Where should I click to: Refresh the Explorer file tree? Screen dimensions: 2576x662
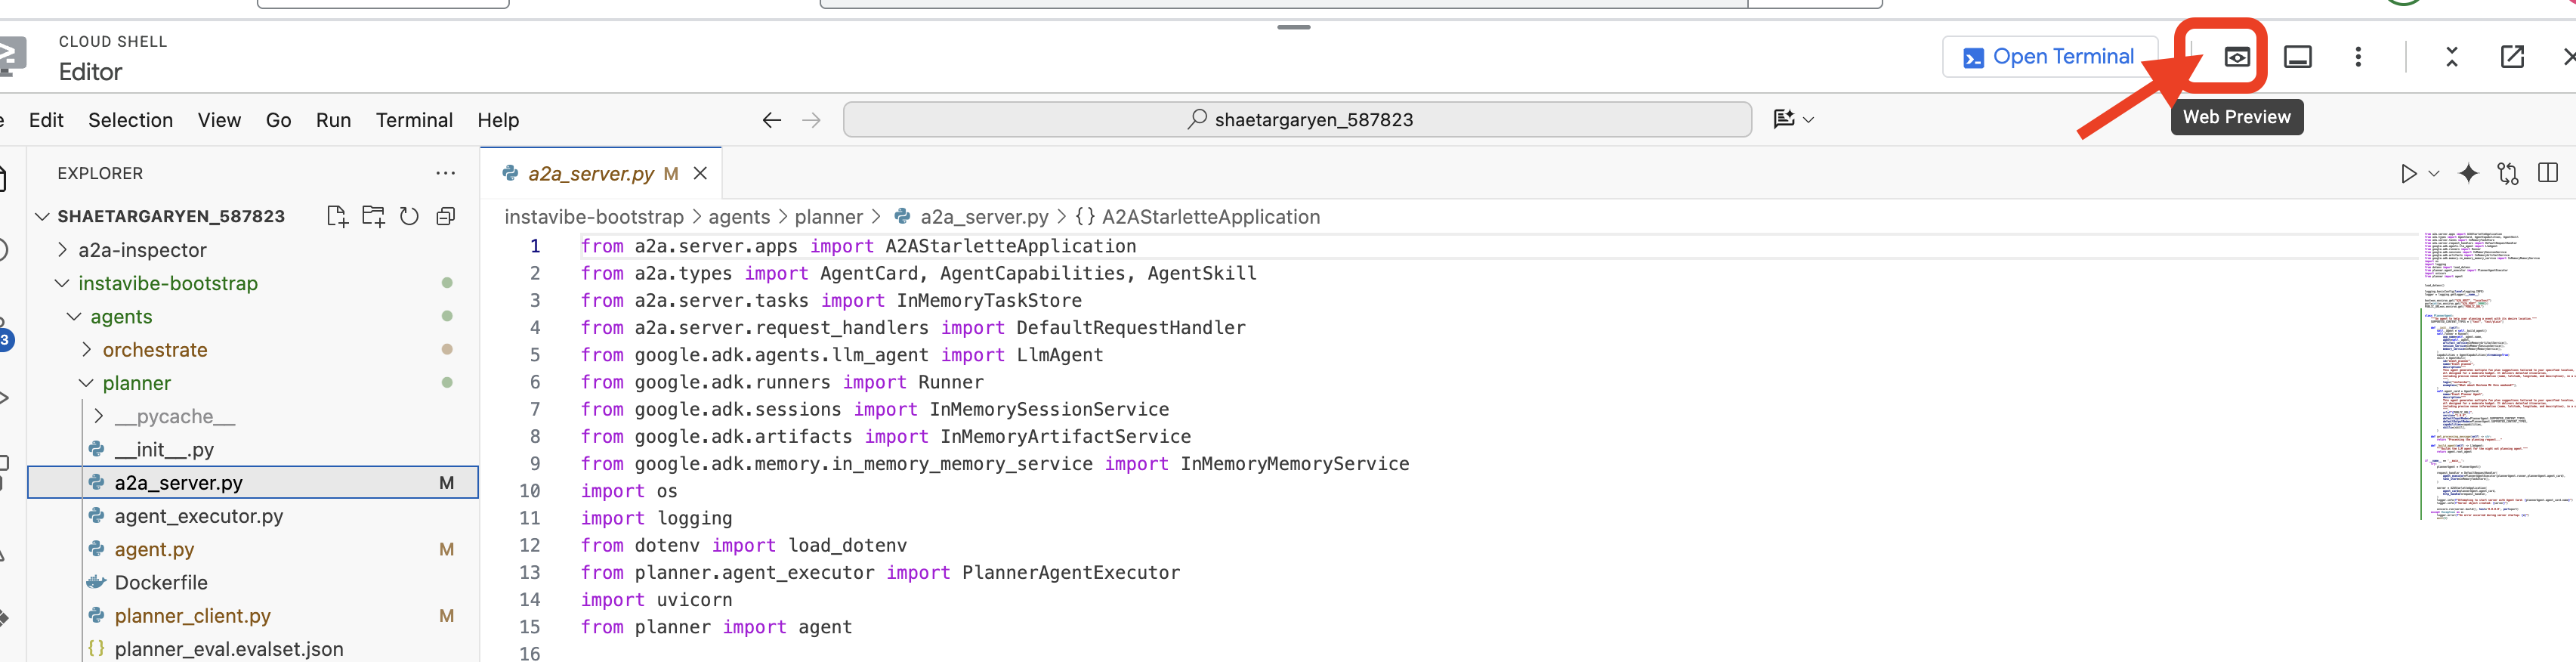coord(409,216)
